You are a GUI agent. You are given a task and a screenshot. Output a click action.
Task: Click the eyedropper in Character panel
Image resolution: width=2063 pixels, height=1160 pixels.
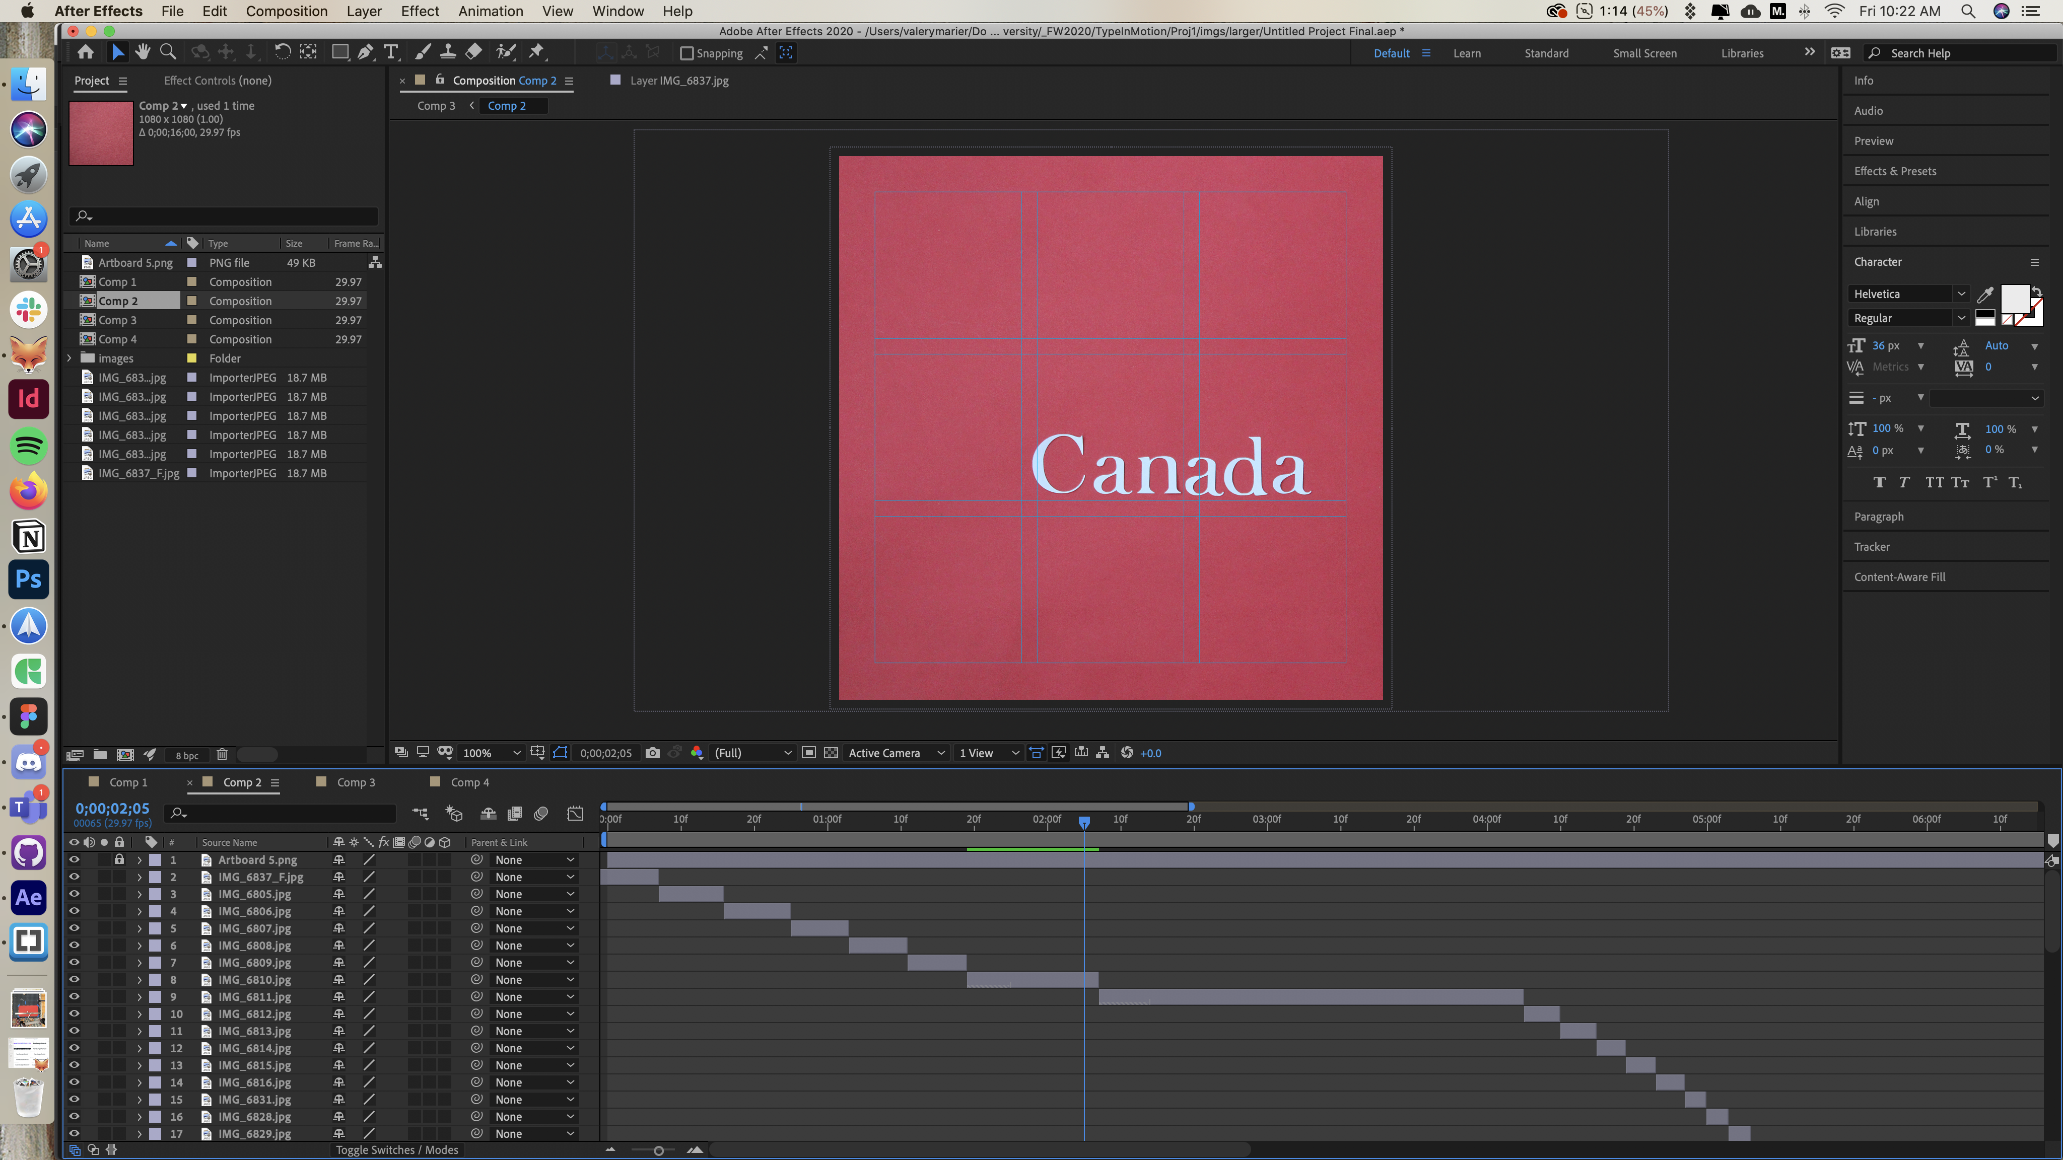pos(1984,295)
